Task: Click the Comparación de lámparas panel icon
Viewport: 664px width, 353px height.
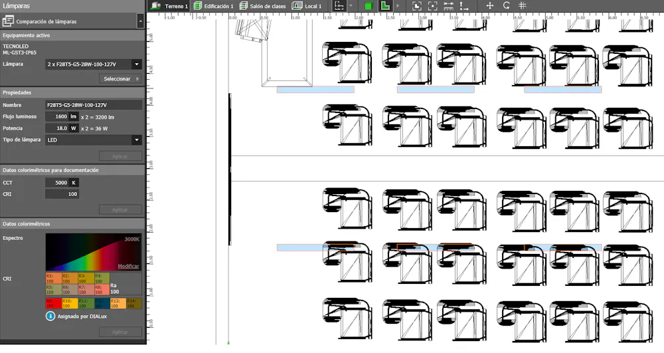Action: click(8, 21)
